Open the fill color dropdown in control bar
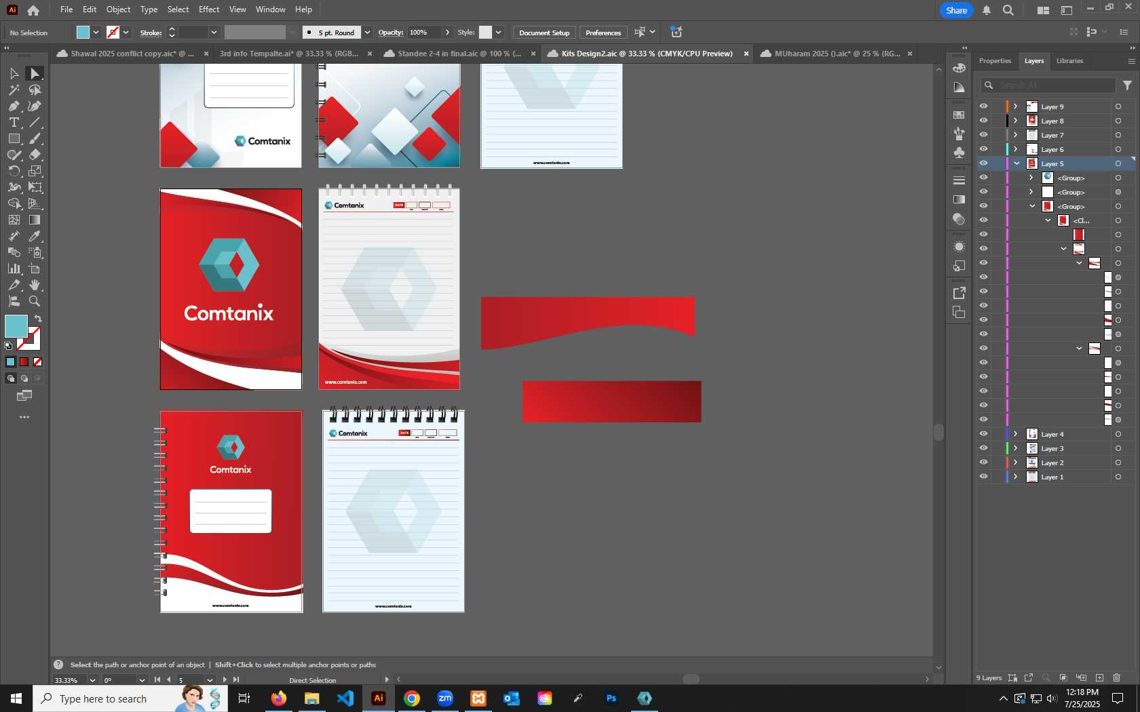Screen dimensions: 1140x712 click(96, 33)
